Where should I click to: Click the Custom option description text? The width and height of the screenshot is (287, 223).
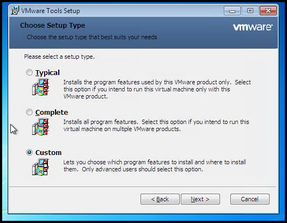(x=155, y=165)
